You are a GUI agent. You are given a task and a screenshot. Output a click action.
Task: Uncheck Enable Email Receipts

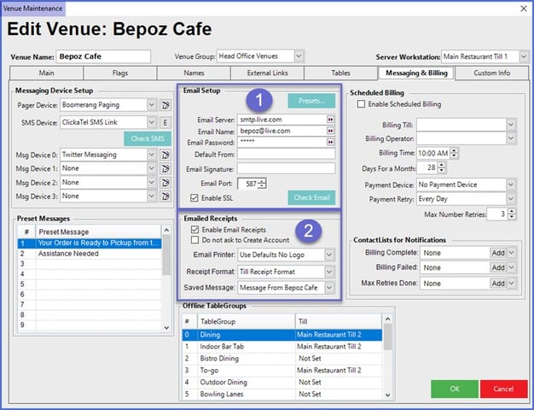(x=194, y=230)
